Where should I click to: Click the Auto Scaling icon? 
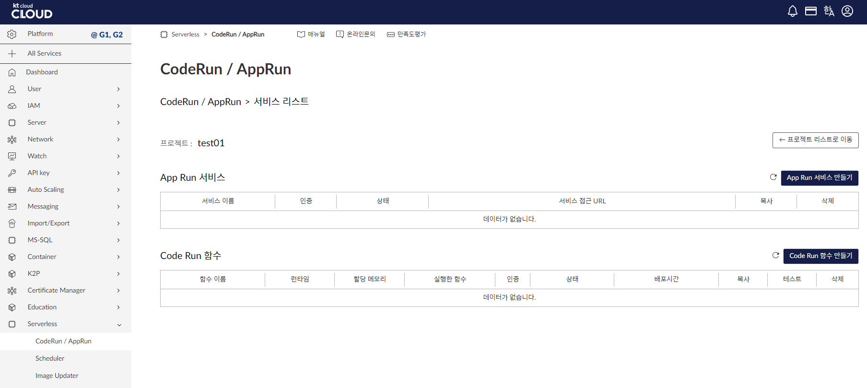[x=12, y=190]
